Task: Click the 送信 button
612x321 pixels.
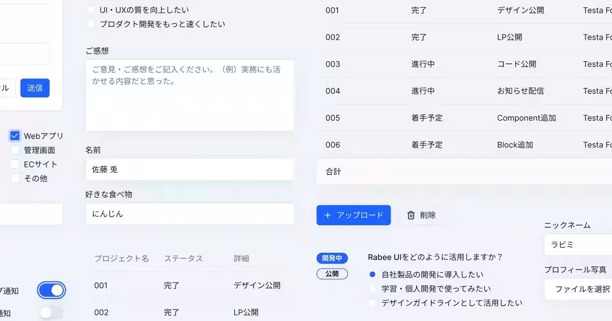Action: pyautogui.click(x=35, y=88)
